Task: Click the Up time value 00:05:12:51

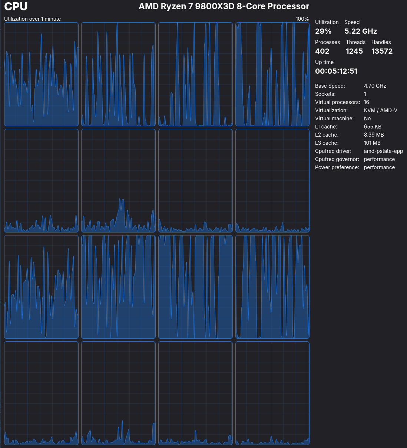Action: [336, 71]
